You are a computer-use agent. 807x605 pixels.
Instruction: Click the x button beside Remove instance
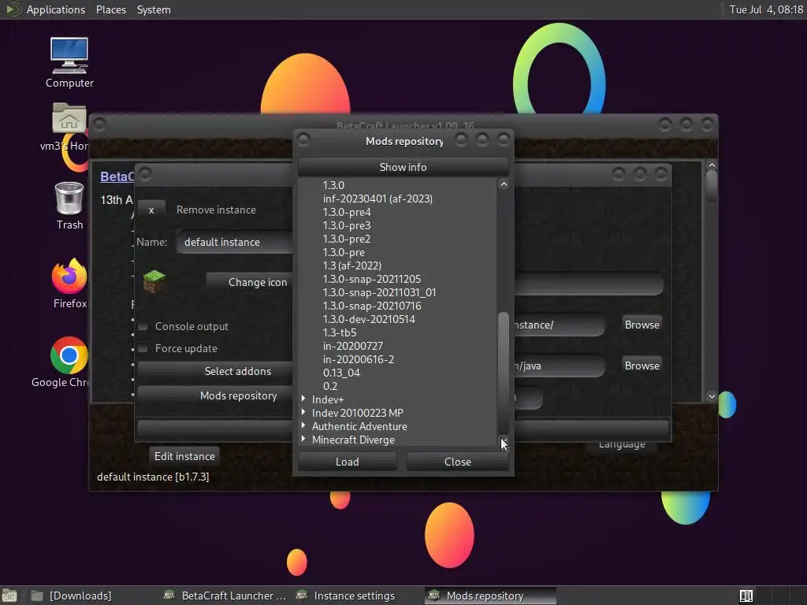(151, 210)
